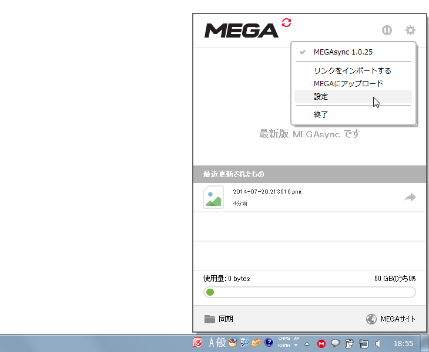Click the speech bubble tray icon
Viewport: 429px width, 352px height.
click(x=335, y=344)
